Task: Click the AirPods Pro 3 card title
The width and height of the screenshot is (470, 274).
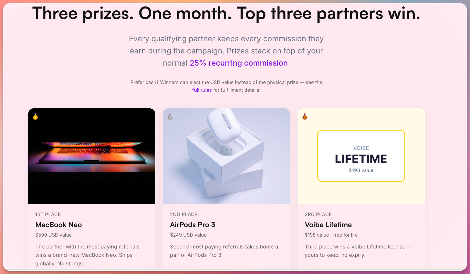Action: click(192, 225)
